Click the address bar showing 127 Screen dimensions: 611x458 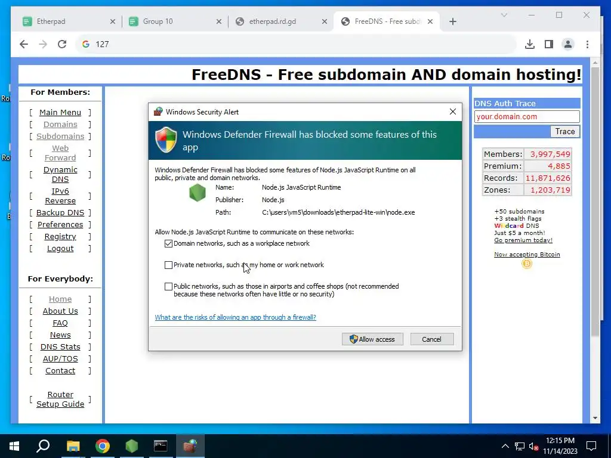[x=296, y=44]
